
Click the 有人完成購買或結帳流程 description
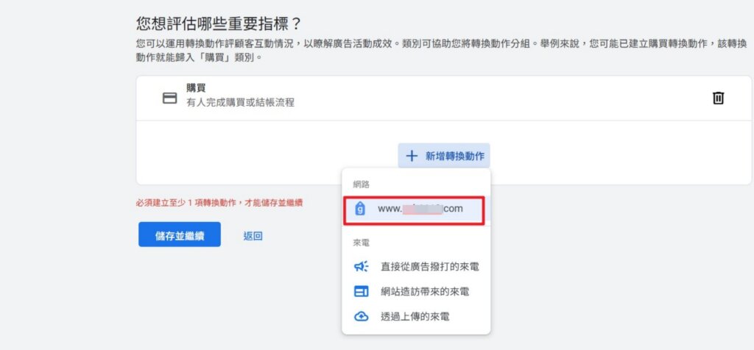coord(240,103)
